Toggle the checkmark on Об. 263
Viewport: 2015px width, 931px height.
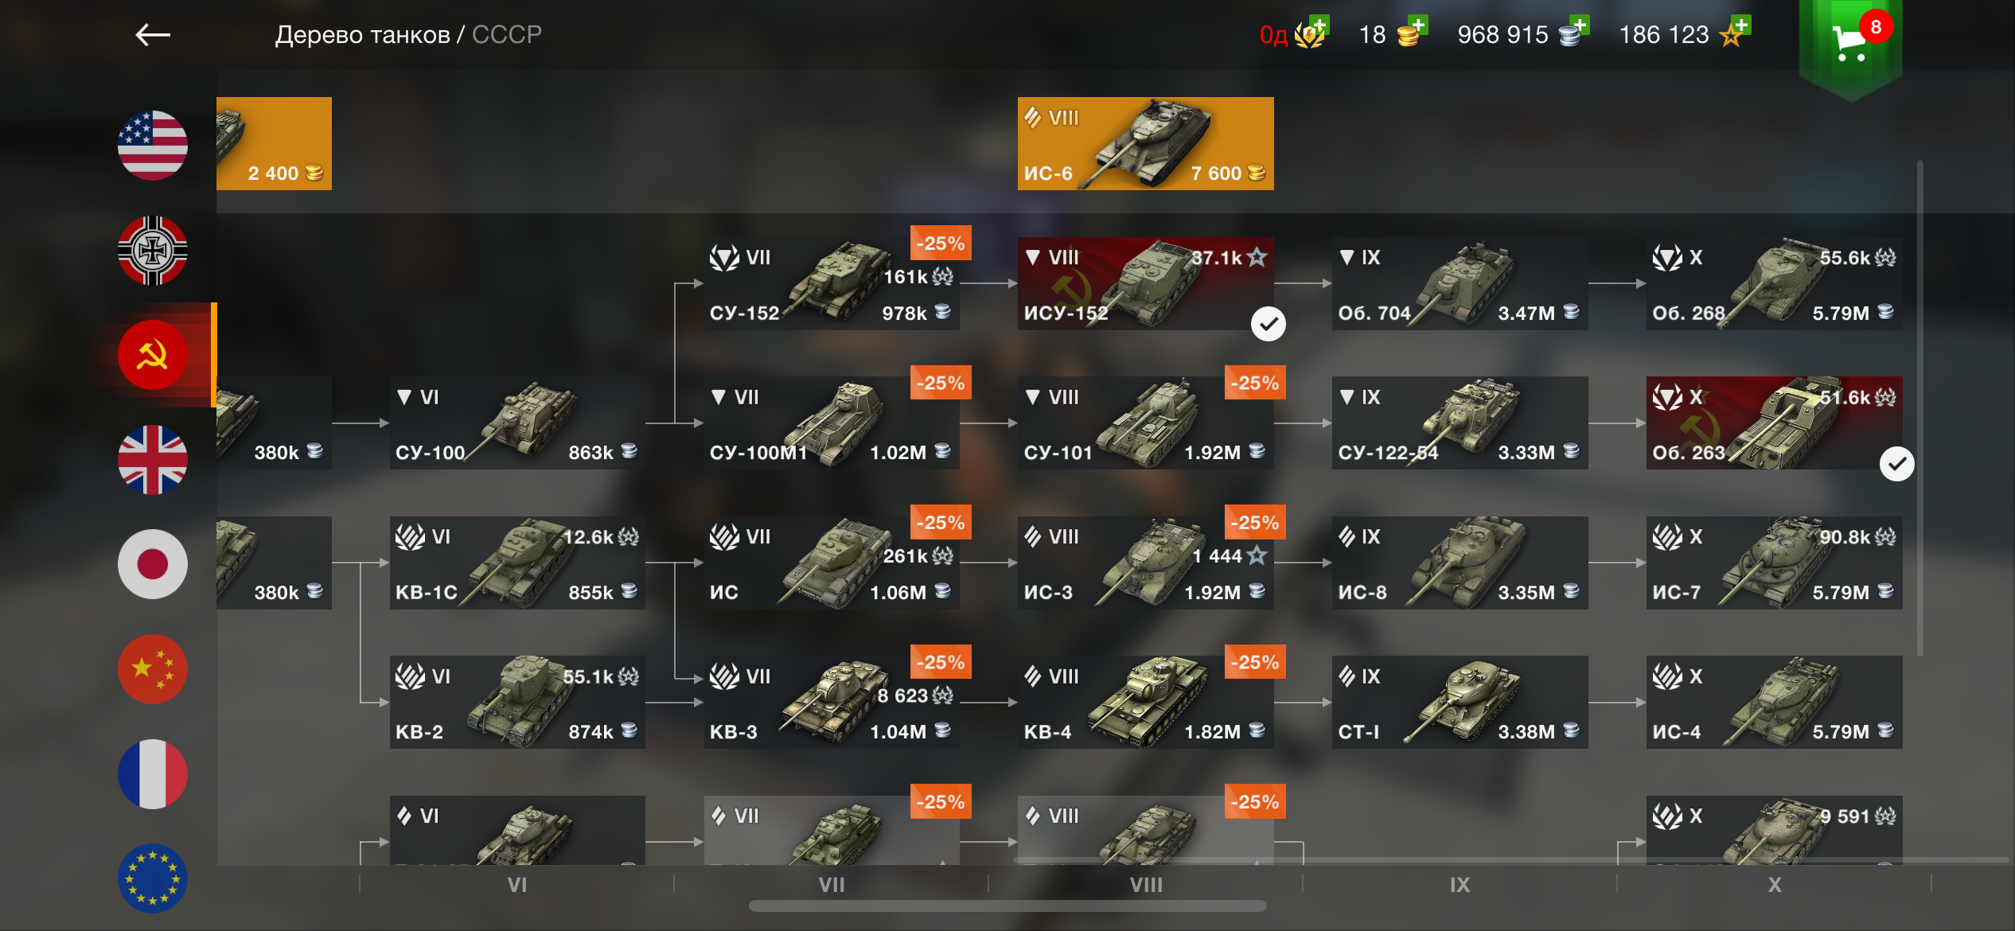pyautogui.click(x=1897, y=464)
